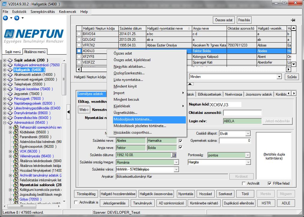Enable the Archiváltak is checkbox

point(76,202)
